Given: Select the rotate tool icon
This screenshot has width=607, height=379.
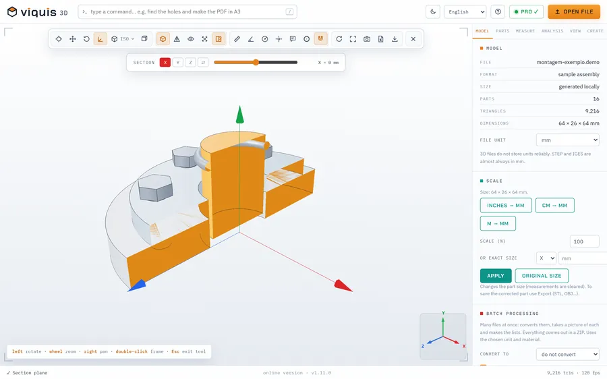Looking at the screenshot, I should (86, 38).
